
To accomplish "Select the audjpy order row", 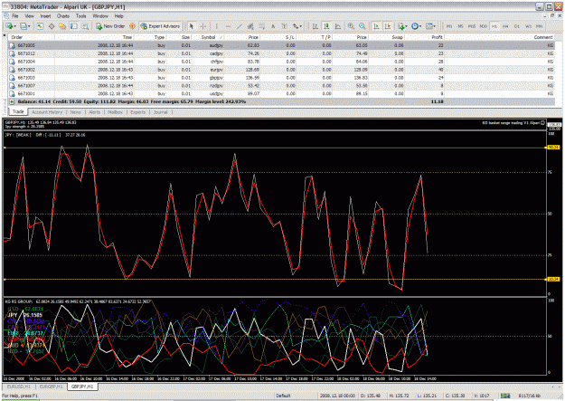I will [281, 45].
